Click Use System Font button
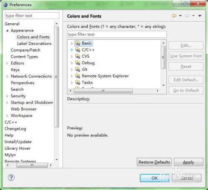Viewport: 208px width, 190px height. click(186, 56)
